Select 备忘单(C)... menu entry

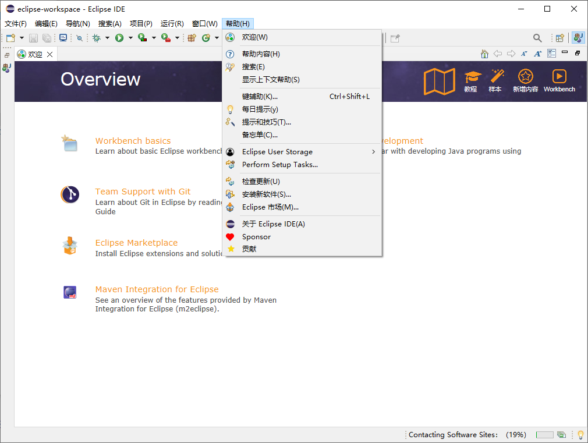302,134
